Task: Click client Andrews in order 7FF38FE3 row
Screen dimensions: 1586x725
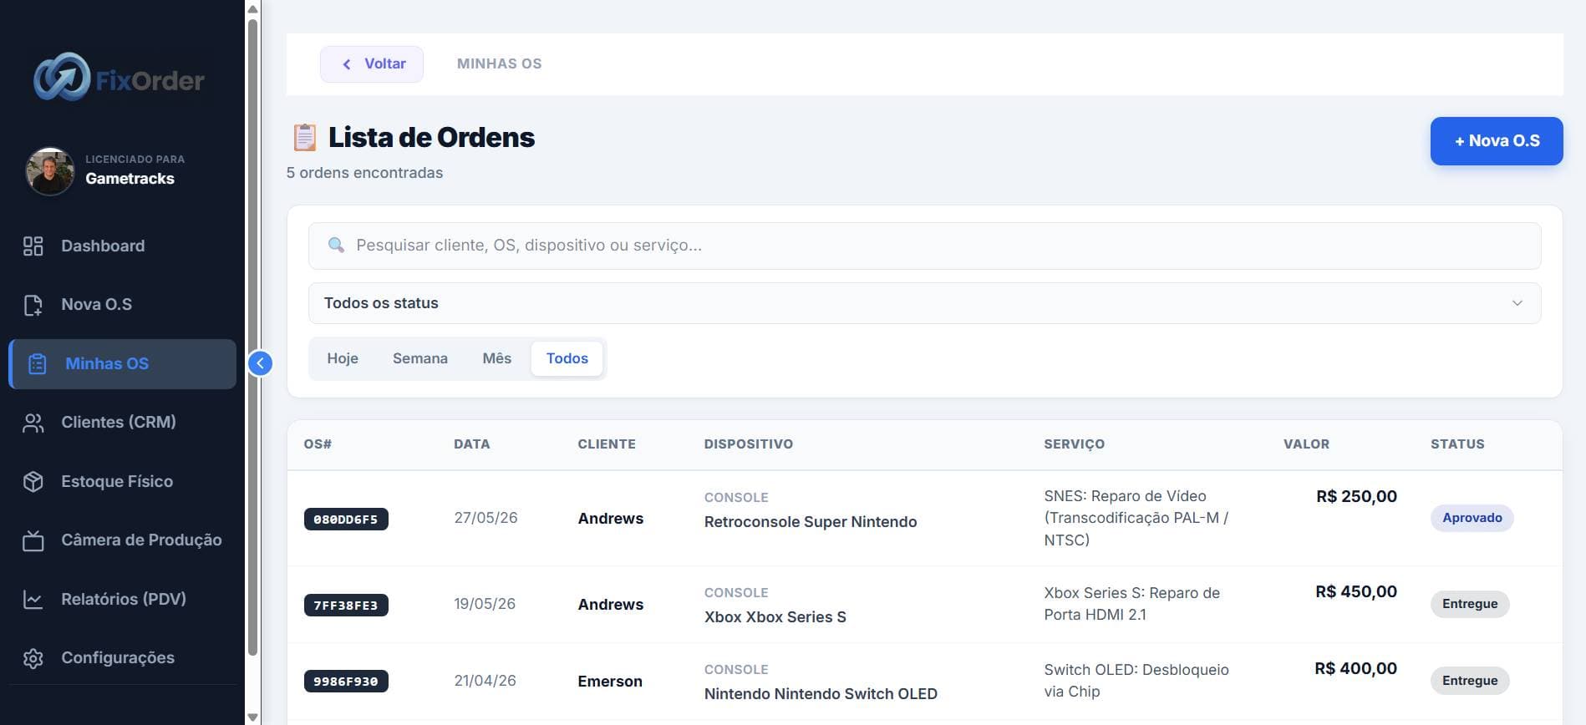Action: [611, 605]
